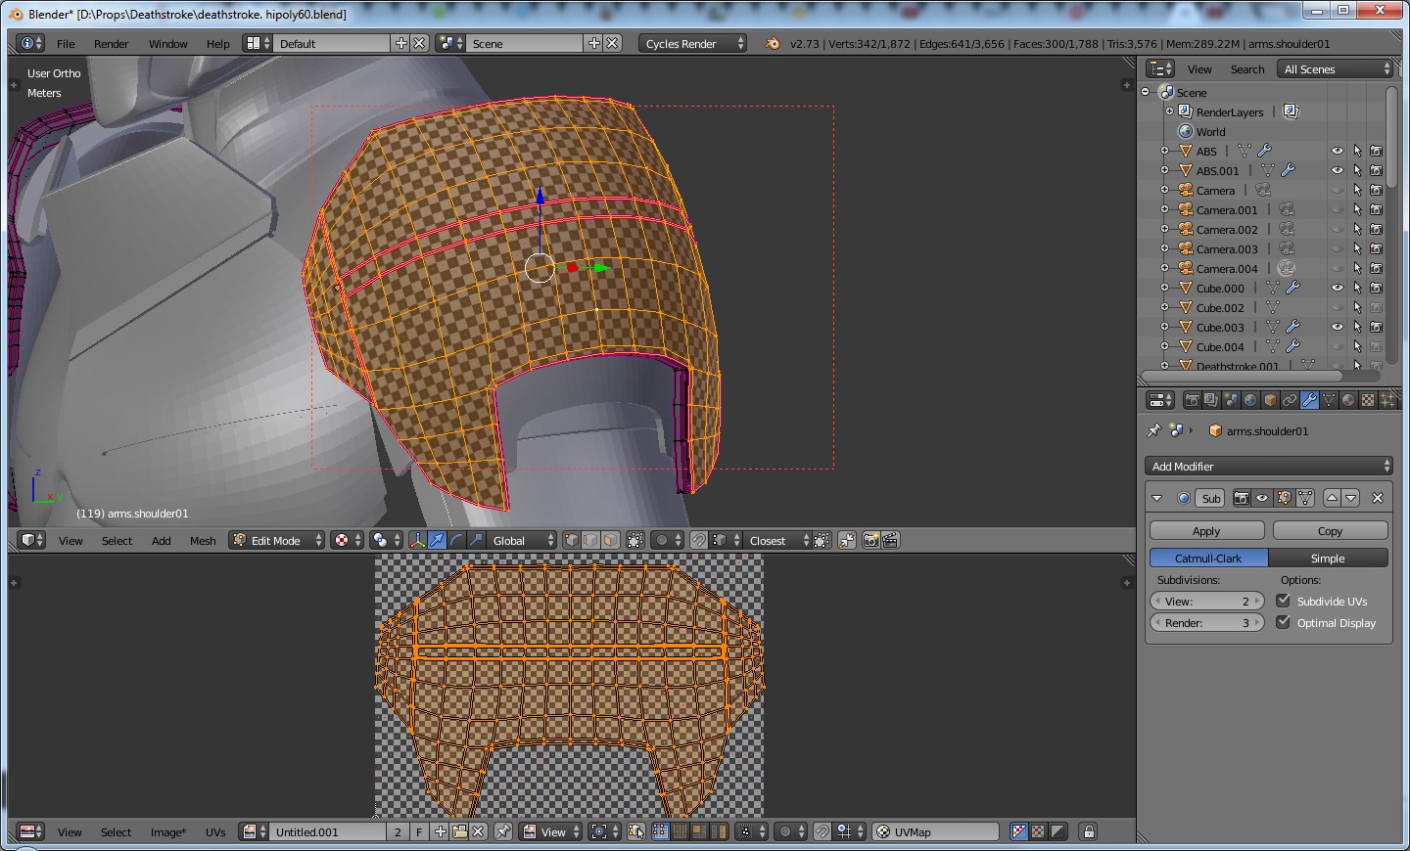Remove the Subsurf modifier with X button

point(1378,498)
